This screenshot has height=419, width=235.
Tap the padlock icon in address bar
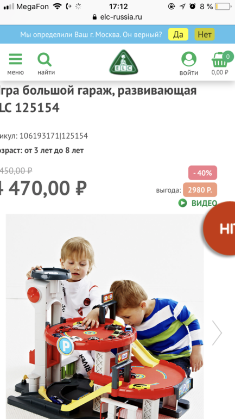[x=94, y=17]
